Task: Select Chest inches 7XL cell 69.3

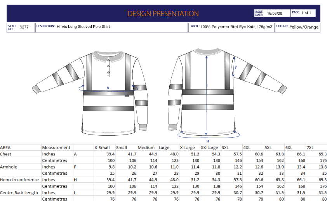Action: [x=322, y=154]
